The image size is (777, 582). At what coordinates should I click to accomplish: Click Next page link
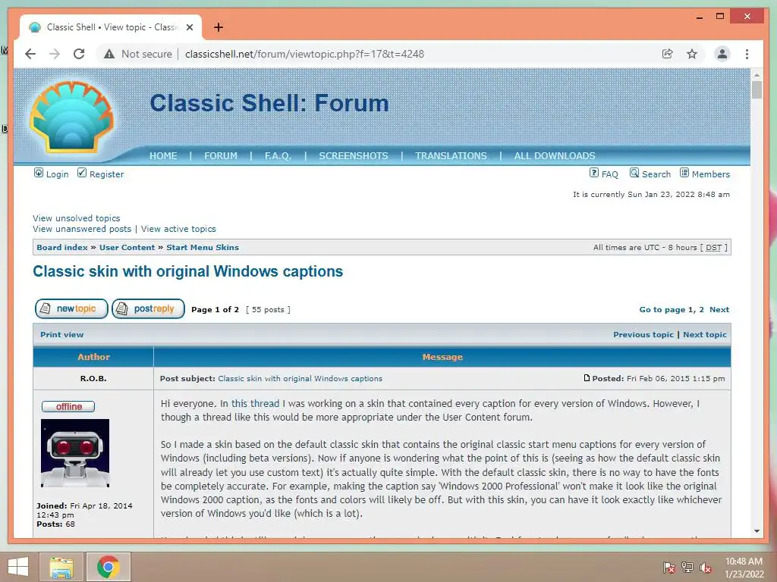coord(719,310)
